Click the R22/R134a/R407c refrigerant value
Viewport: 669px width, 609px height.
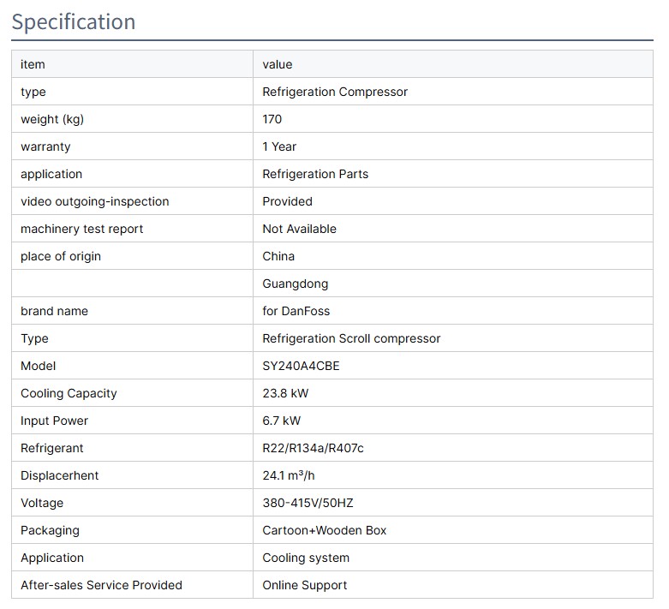point(313,448)
